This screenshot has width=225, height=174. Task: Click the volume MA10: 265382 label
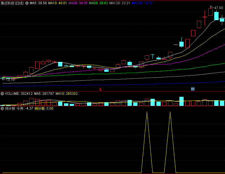(x=67, y=94)
